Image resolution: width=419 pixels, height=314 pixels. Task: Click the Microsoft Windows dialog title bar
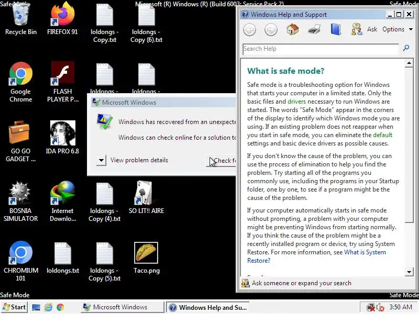click(x=163, y=102)
